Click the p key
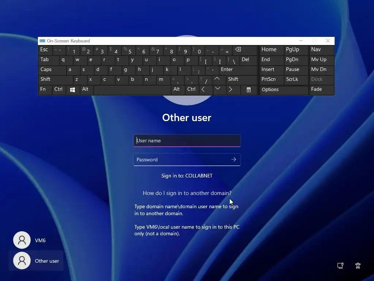This screenshot has height=281, width=374. coord(191,60)
